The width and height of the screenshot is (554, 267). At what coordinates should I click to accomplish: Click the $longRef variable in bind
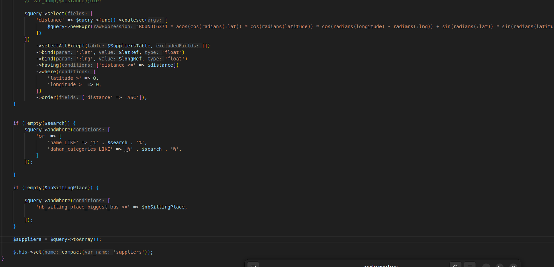(x=130, y=59)
